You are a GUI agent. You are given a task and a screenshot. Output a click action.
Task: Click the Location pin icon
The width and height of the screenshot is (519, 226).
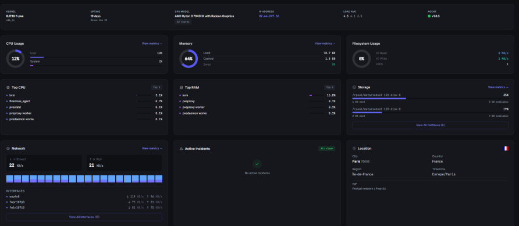coord(354,149)
